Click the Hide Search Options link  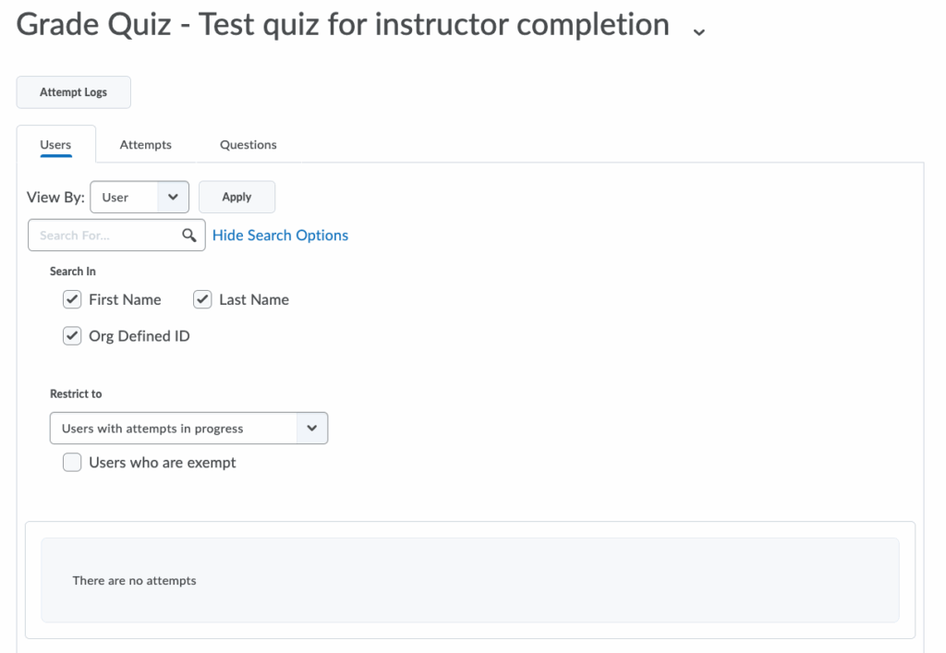[280, 236]
